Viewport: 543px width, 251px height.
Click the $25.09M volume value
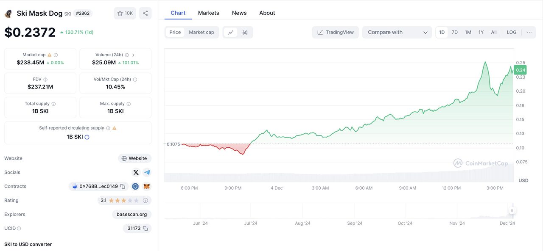104,63
